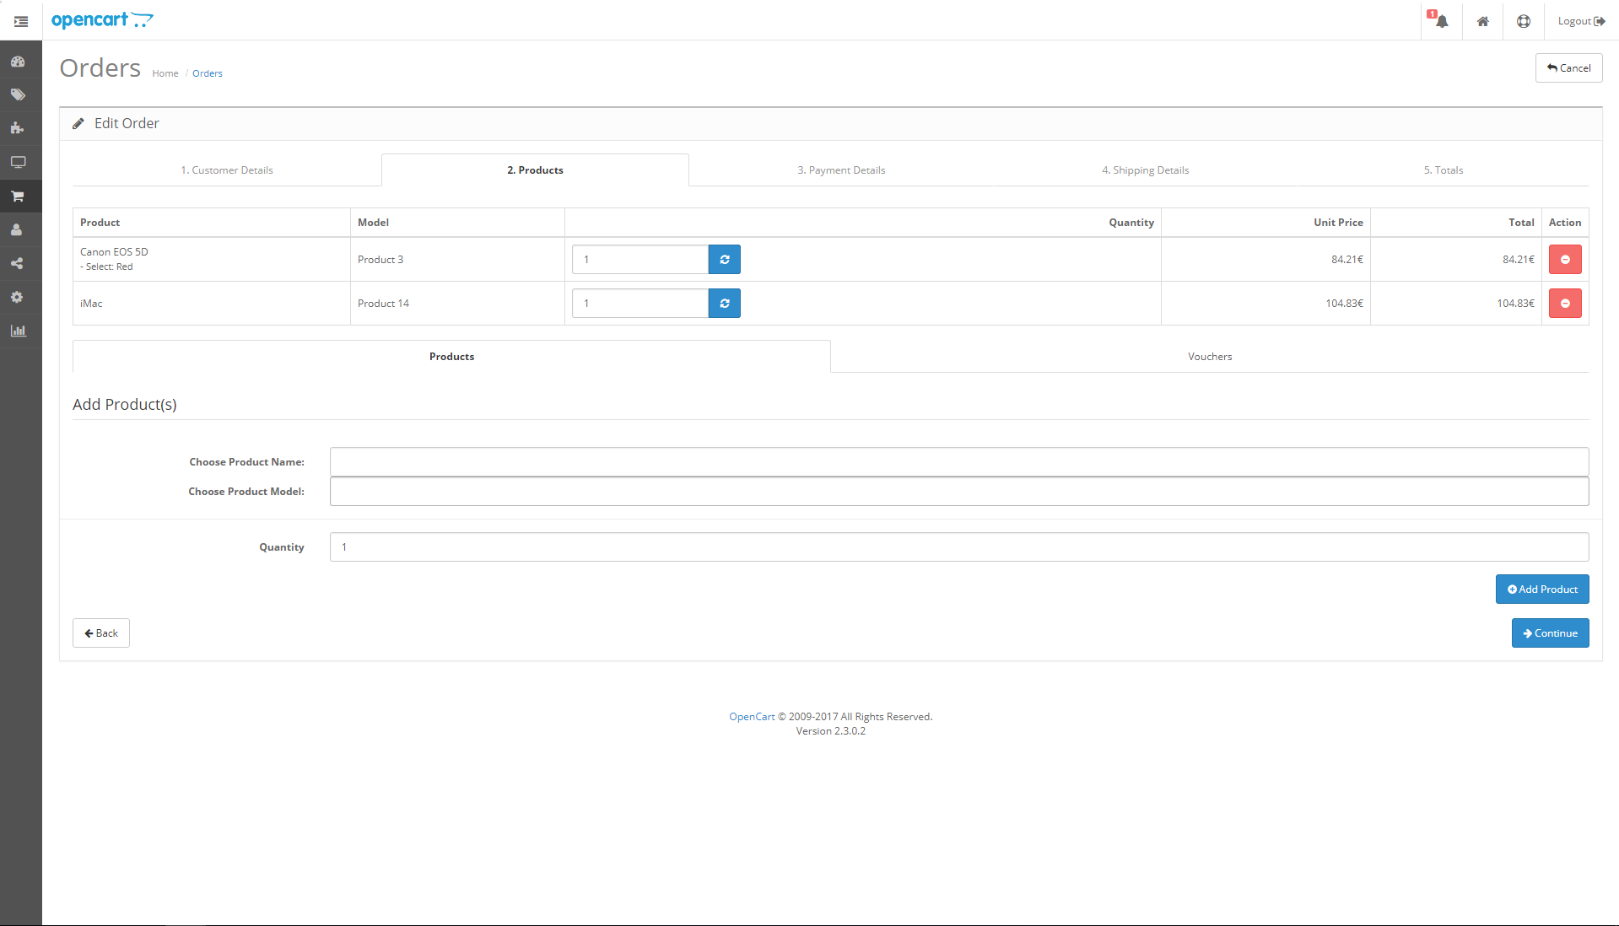Click the Canon unit price '84.21€'

[1347, 260]
